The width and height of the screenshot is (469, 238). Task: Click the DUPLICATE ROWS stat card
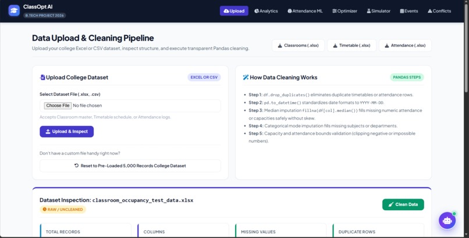[x=378, y=230]
